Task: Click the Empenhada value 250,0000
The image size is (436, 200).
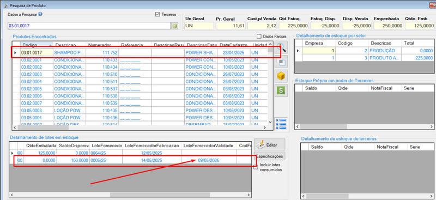Action: point(388,26)
